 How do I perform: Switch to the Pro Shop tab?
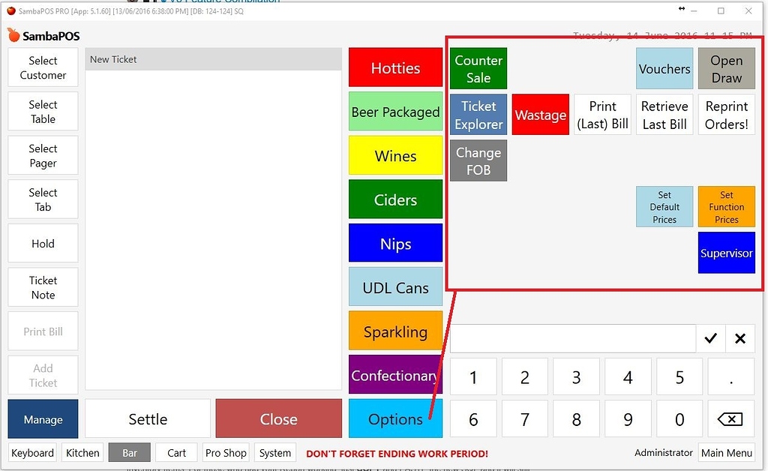coord(226,452)
